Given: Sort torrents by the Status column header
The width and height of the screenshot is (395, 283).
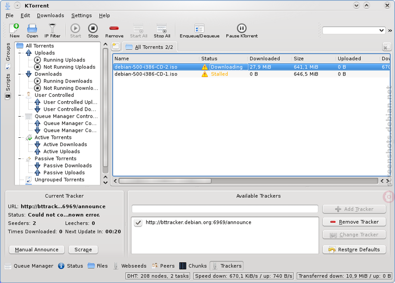Looking at the screenshot, I should pyautogui.click(x=224, y=59).
